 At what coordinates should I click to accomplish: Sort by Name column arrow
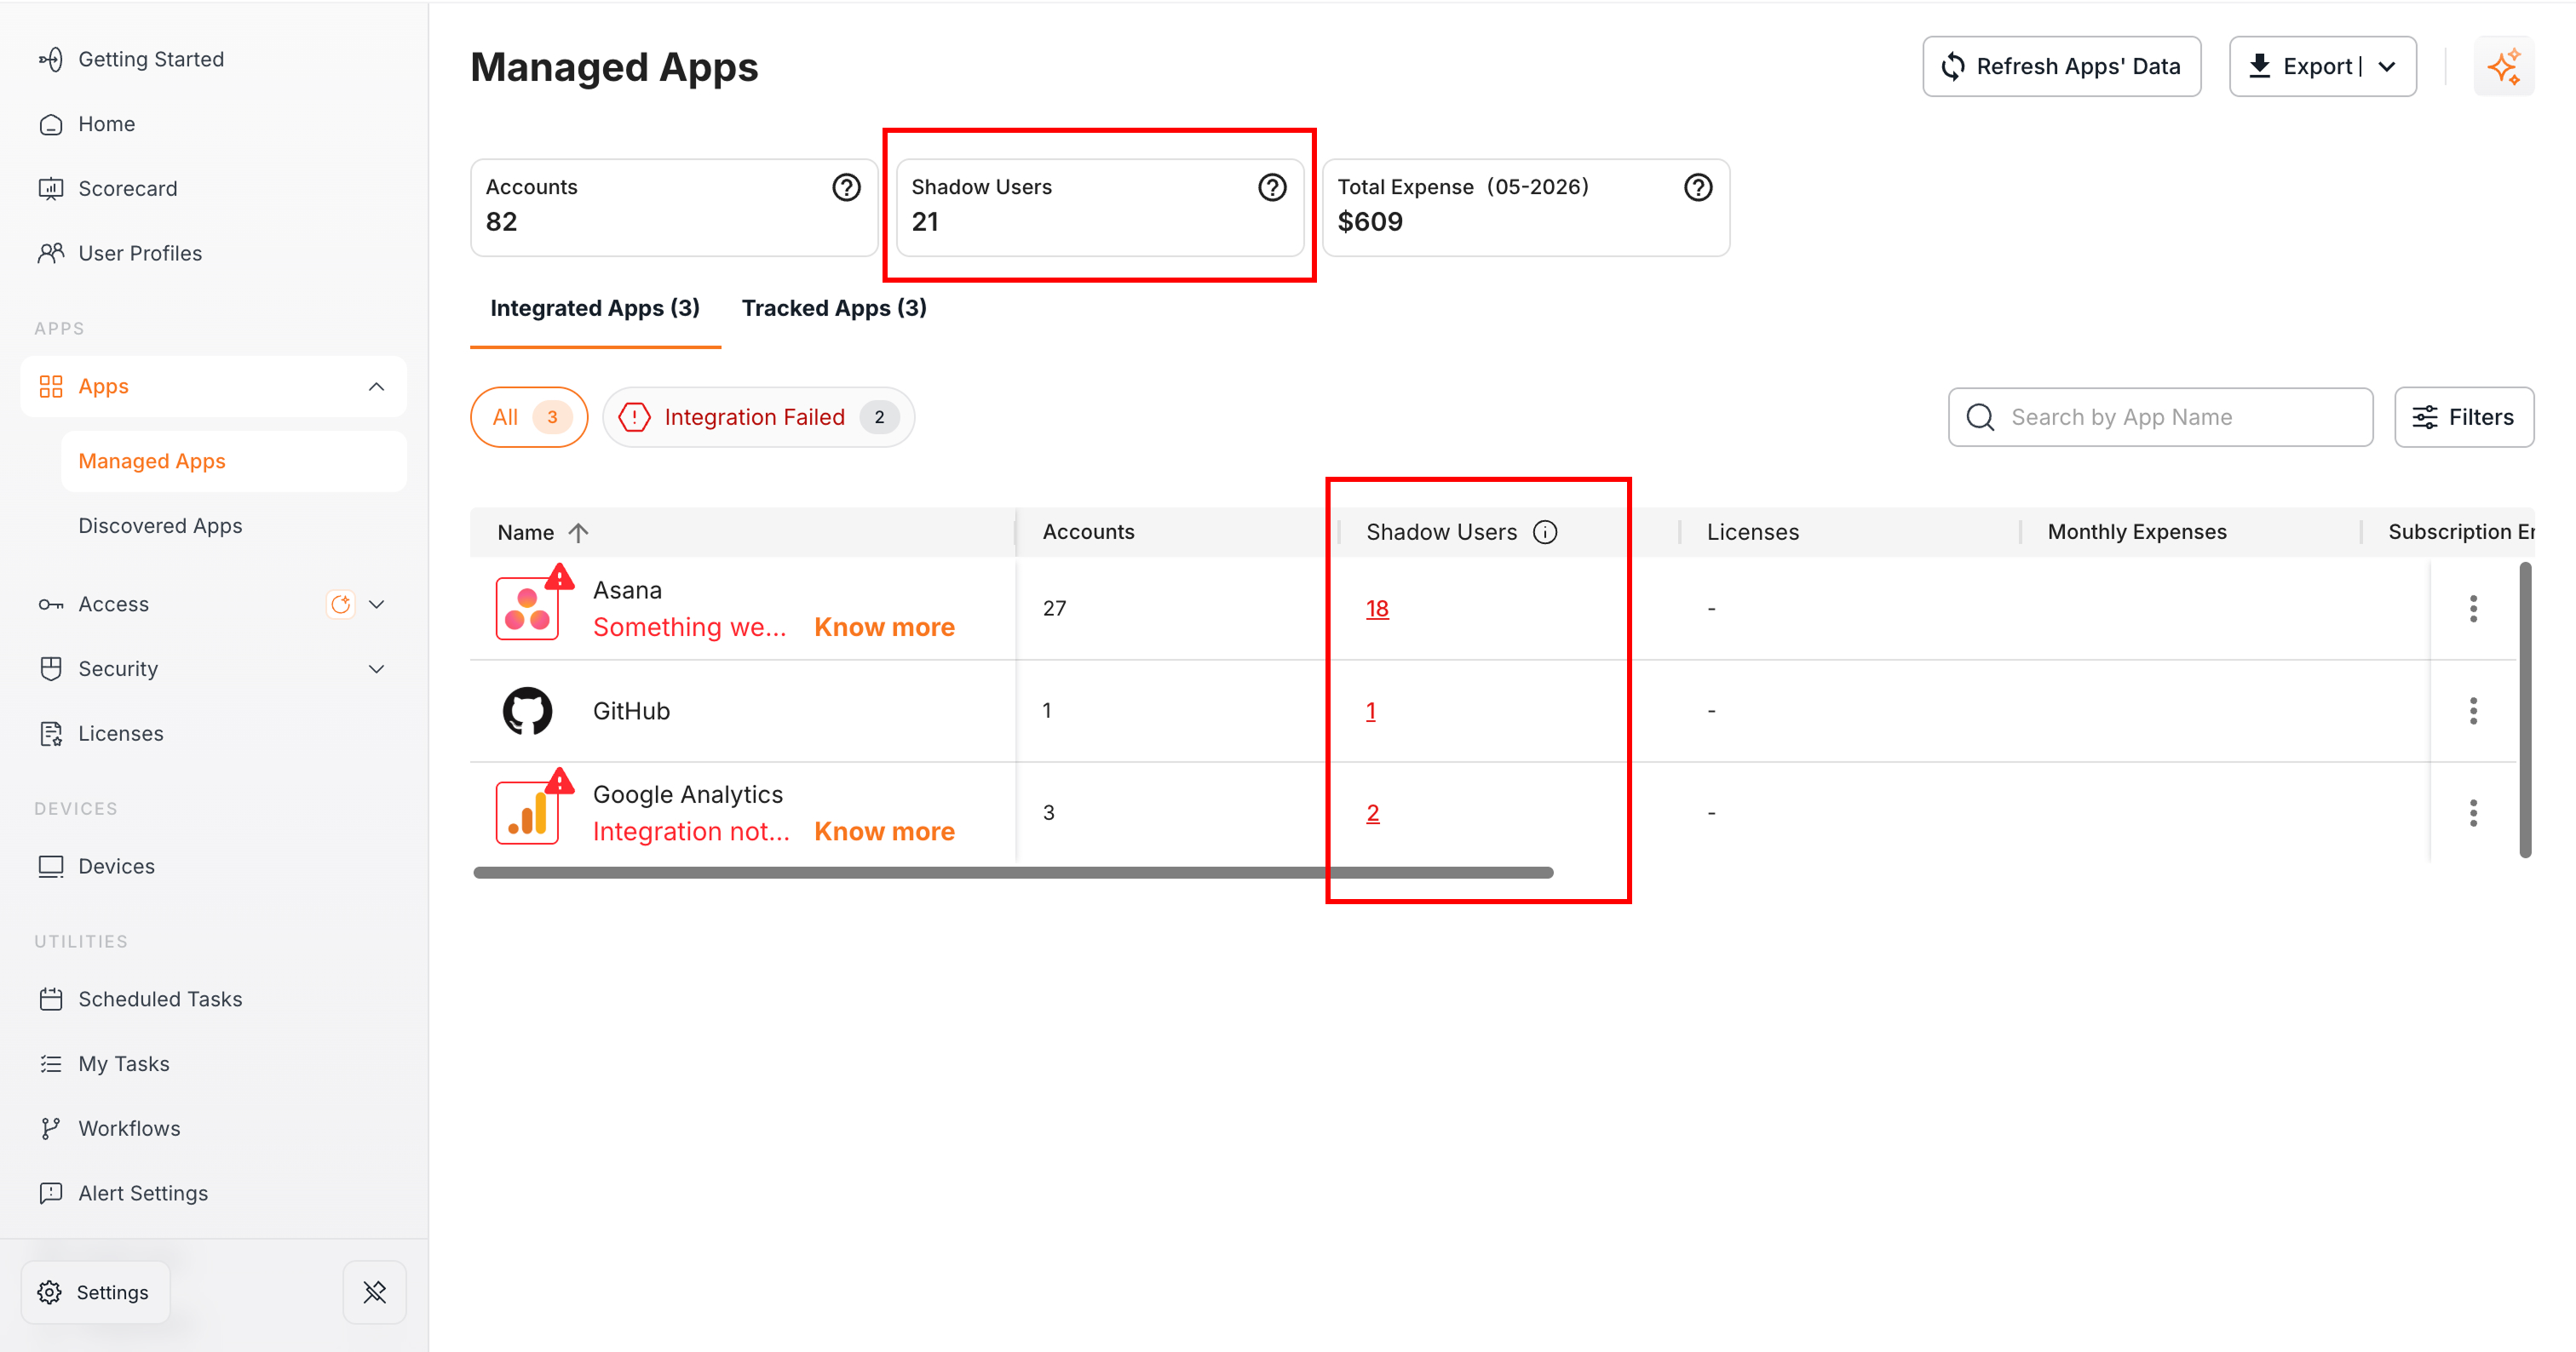pyautogui.click(x=578, y=533)
